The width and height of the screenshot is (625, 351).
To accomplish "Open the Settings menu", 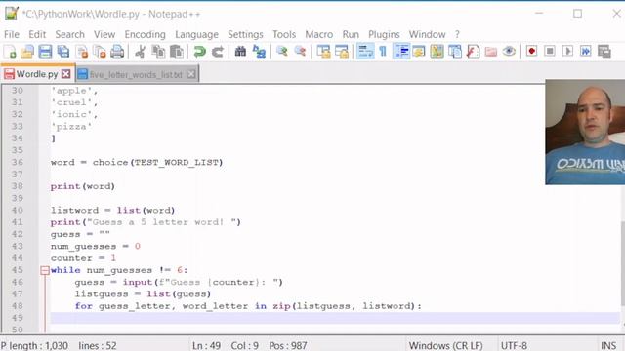I will tap(245, 35).
